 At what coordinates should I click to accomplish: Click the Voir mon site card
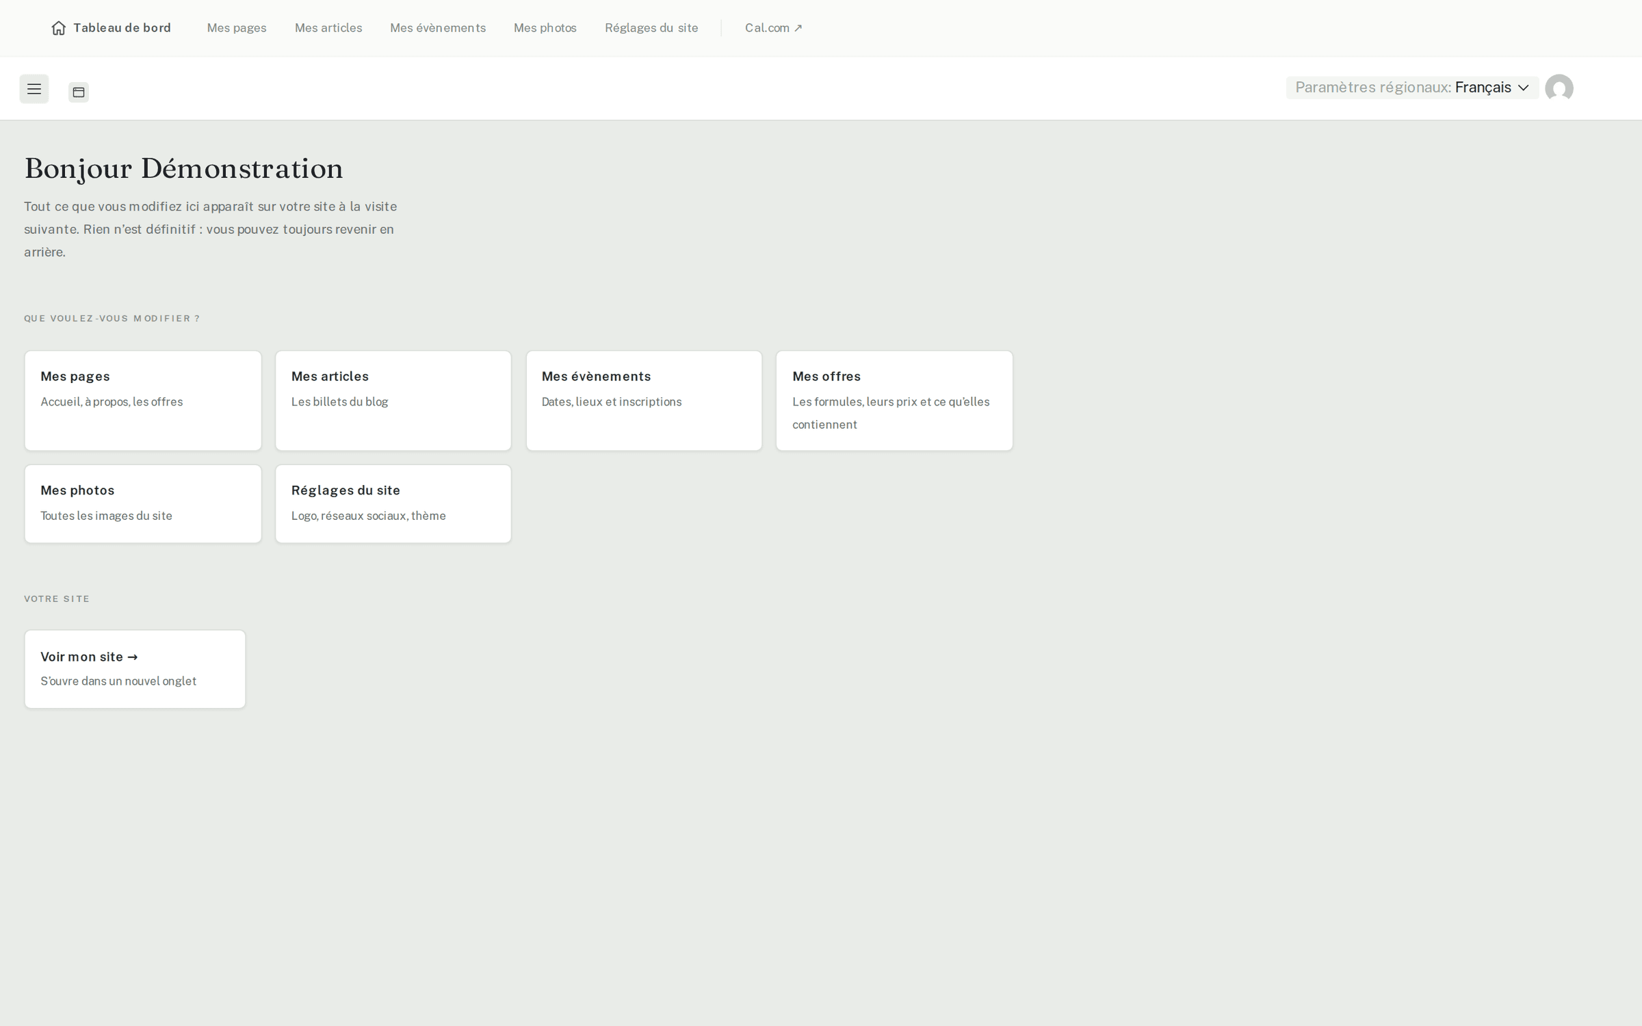point(135,669)
